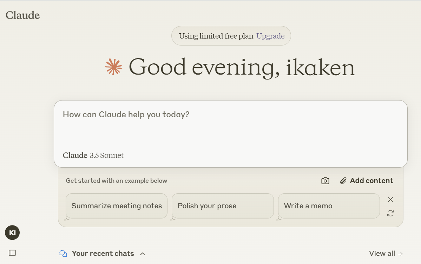
Task: Refresh example suggestions with circular arrows icon
Action: [390, 213]
